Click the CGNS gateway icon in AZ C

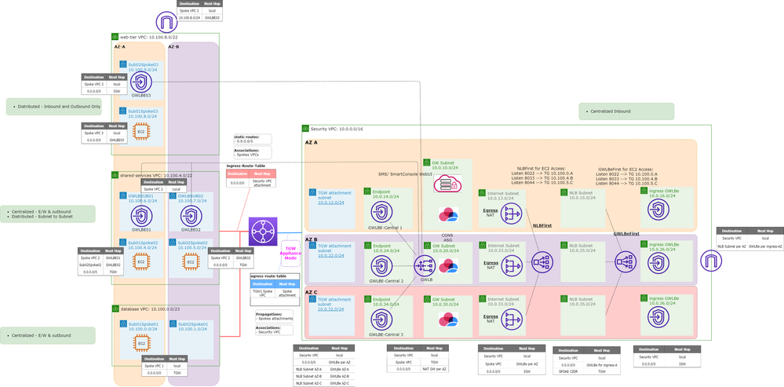(x=448, y=319)
